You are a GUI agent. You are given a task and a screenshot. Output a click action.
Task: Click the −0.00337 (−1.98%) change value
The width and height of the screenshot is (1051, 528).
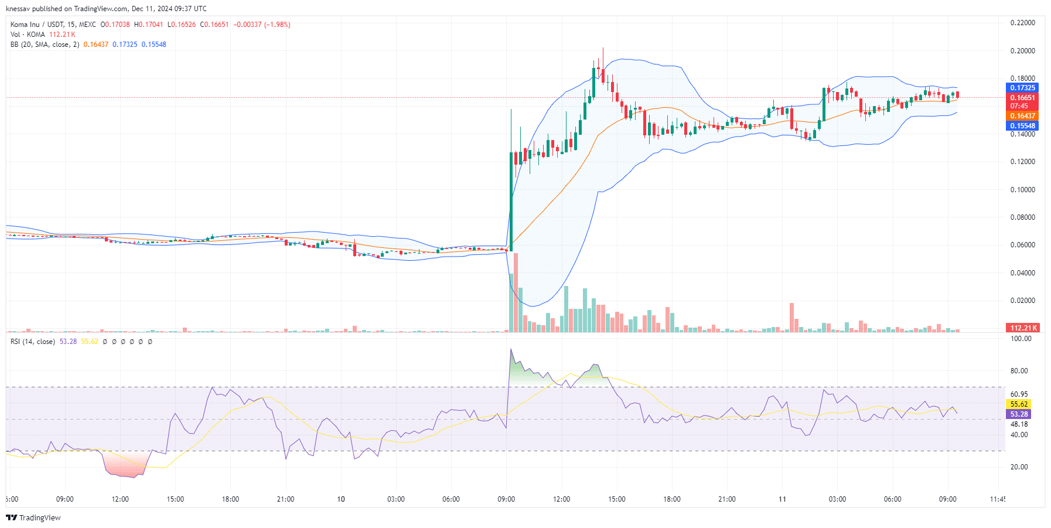coord(262,25)
